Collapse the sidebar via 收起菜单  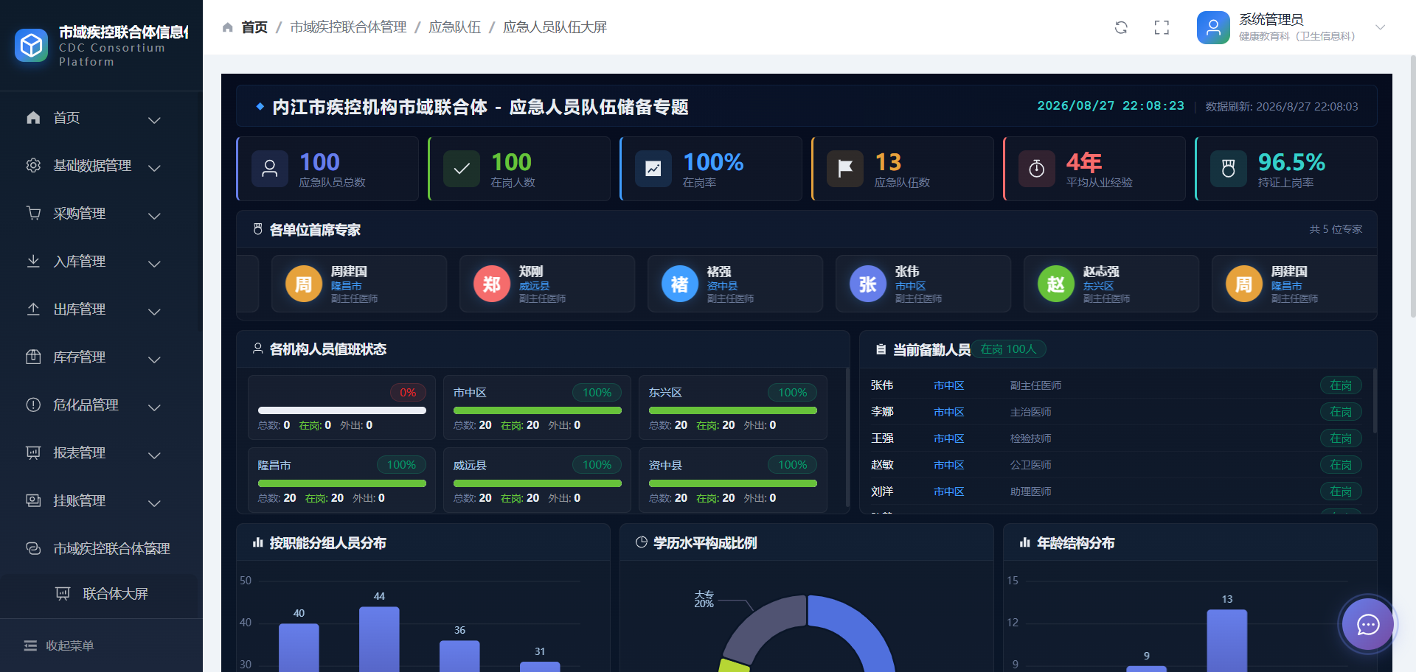pyautogui.click(x=59, y=645)
